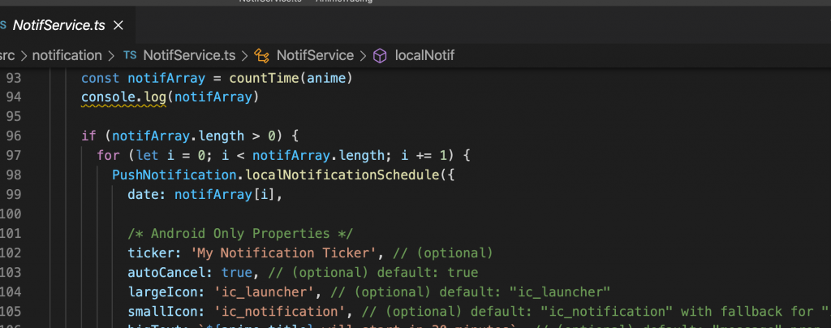831x328 pixels.
Task: Open the notification folder breadcrumb
Action: tap(67, 56)
